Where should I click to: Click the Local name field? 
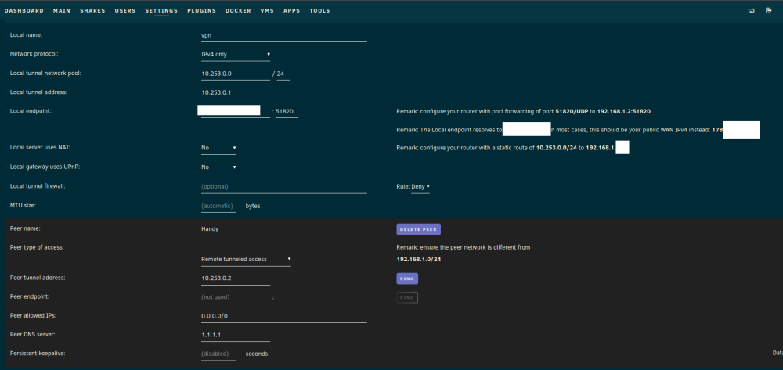[x=280, y=36]
